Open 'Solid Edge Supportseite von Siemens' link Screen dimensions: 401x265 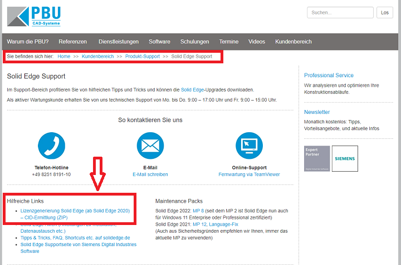coord(79,248)
